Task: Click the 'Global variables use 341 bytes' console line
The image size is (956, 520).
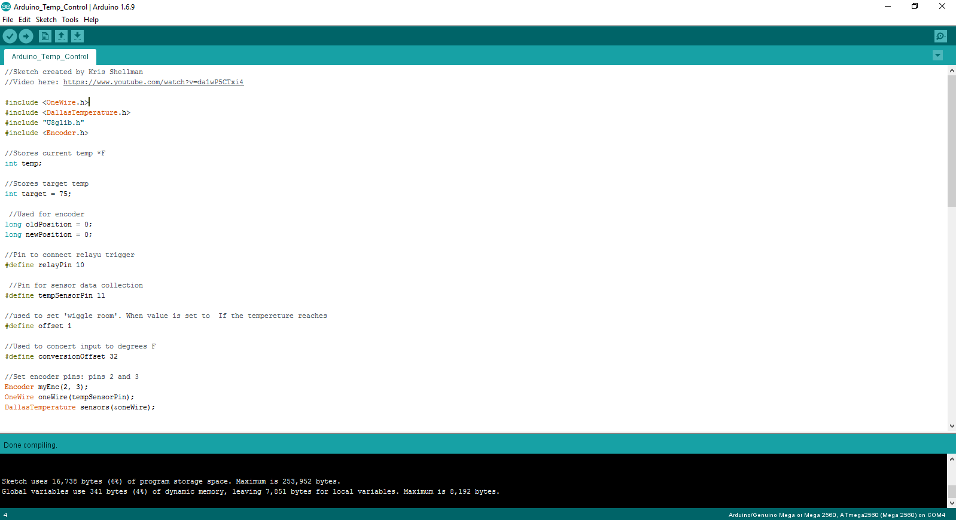Action: tap(251, 492)
